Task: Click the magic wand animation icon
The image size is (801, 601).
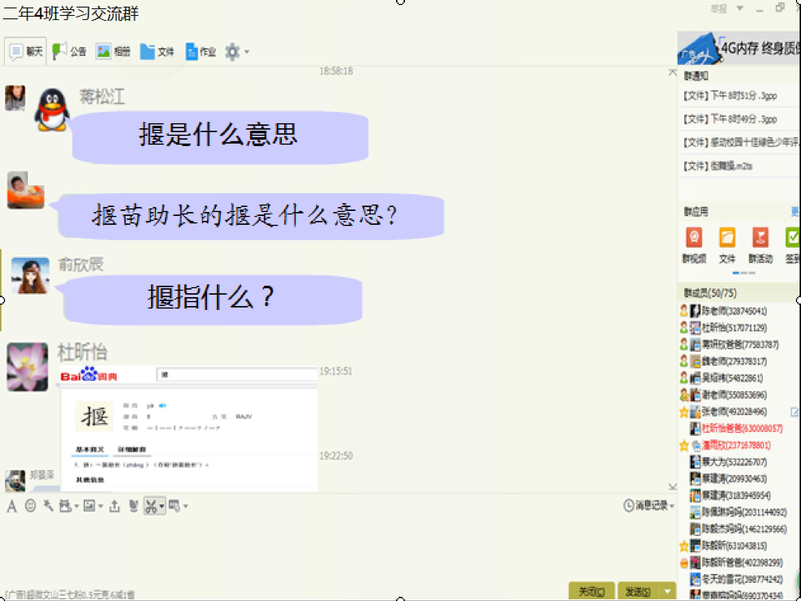Action: point(48,506)
